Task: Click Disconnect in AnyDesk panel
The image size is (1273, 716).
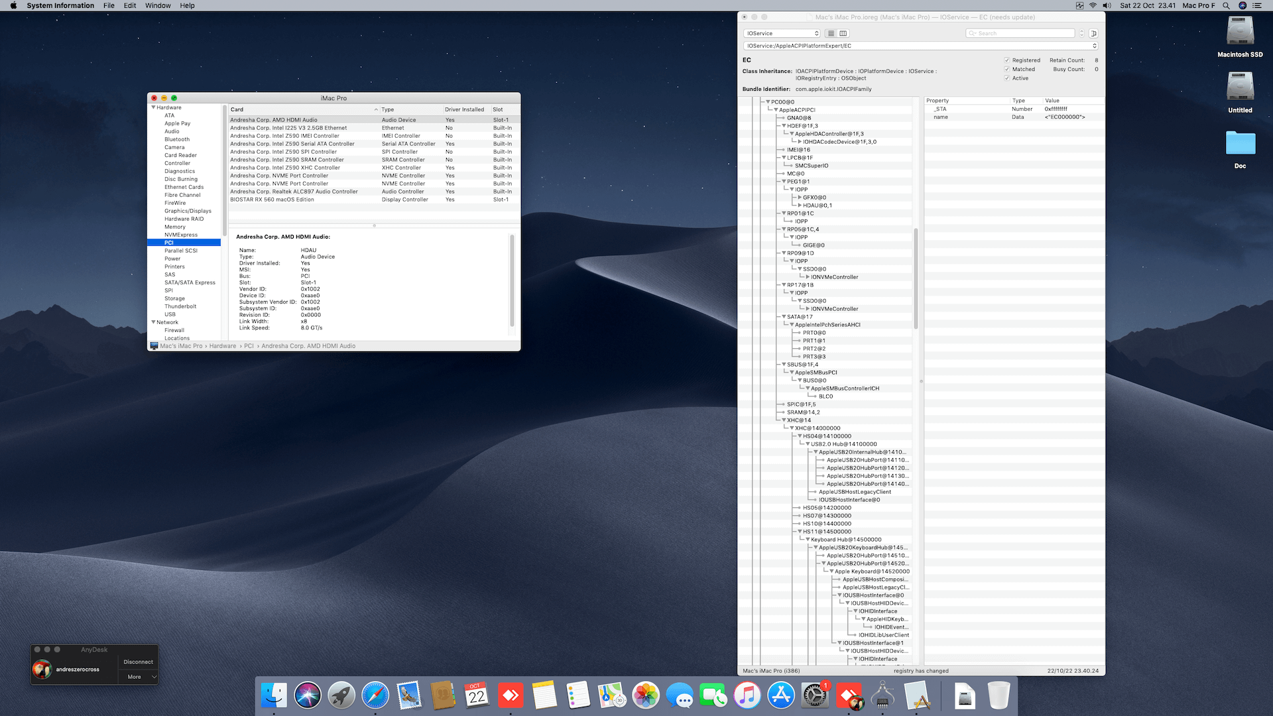Action: [x=139, y=662]
